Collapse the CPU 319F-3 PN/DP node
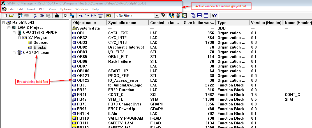This screenshot has width=312, height=128. click(14, 32)
